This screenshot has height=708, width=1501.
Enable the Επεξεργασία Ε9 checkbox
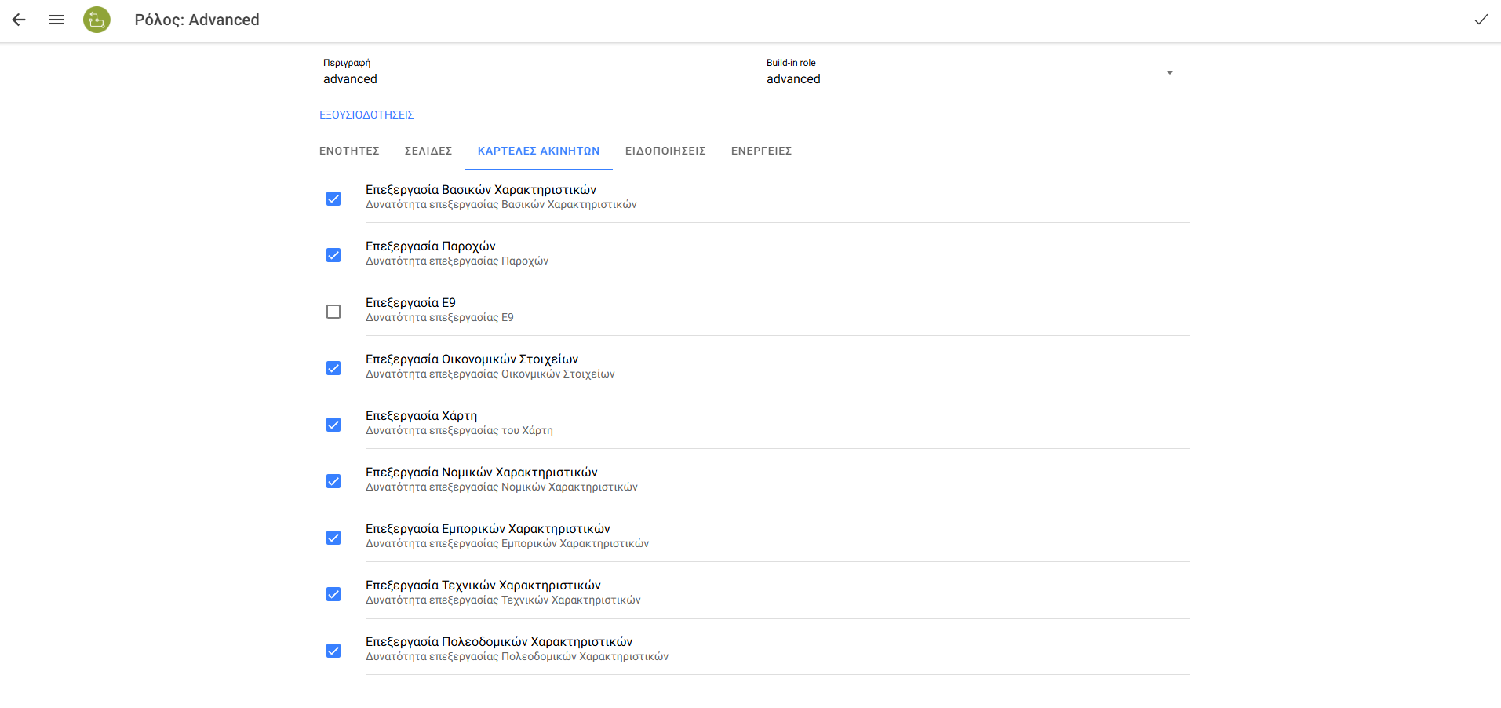(x=333, y=312)
